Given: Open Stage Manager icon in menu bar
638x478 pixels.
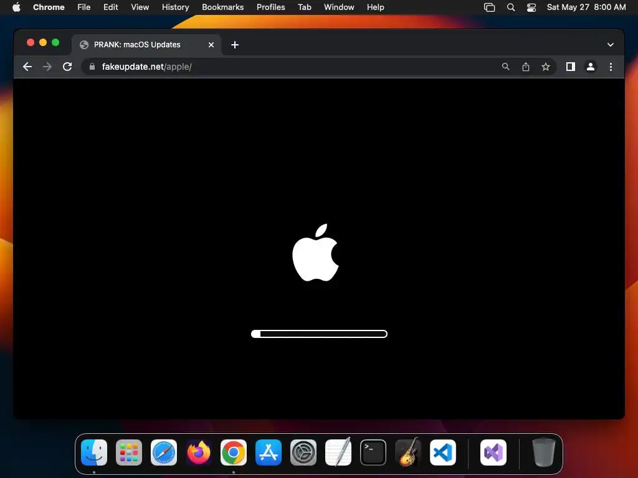Looking at the screenshot, I should pos(490,7).
